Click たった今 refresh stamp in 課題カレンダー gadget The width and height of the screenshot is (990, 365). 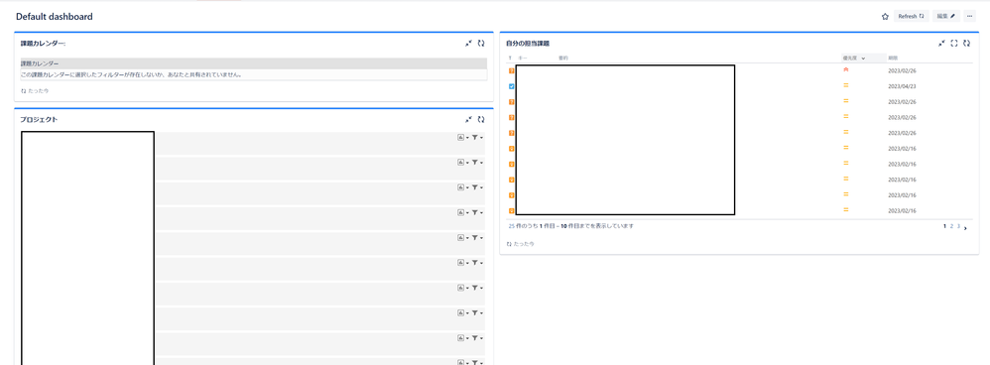coord(35,91)
